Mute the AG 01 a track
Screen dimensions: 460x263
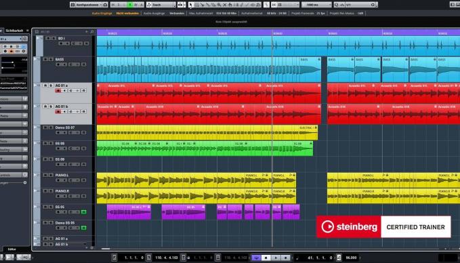pyautogui.click(x=45, y=85)
